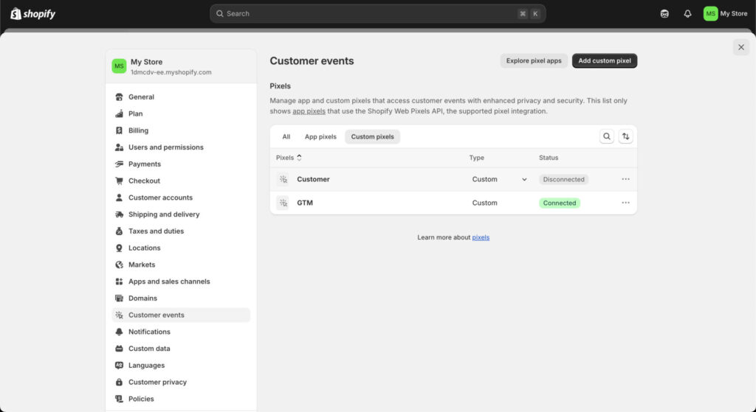Open the pixels learn more link
This screenshot has width=756, height=412.
point(481,237)
